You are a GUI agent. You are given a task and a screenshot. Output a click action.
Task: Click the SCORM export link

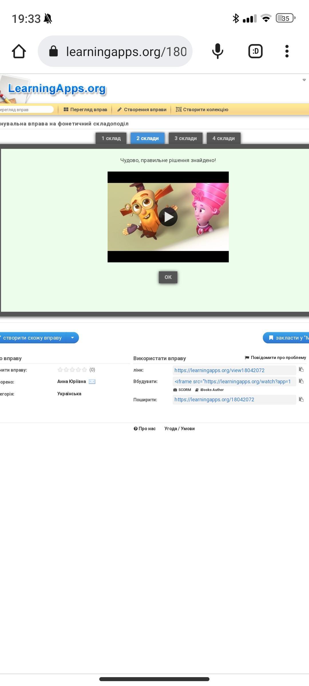pyautogui.click(x=182, y=390)
